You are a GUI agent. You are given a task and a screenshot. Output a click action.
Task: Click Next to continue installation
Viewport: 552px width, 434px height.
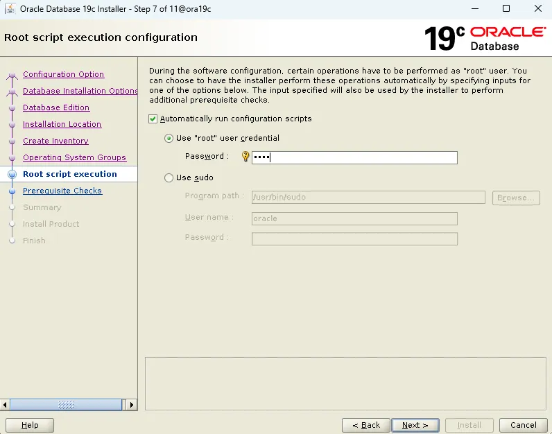[x=415, y=425]
